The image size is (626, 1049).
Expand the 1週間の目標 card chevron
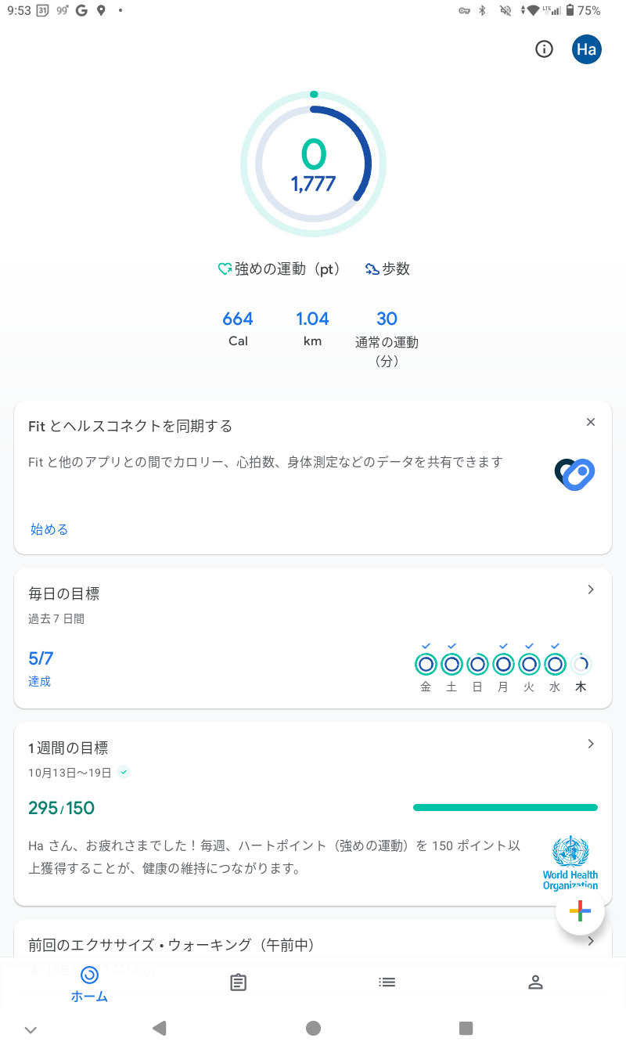pos(591,744)
